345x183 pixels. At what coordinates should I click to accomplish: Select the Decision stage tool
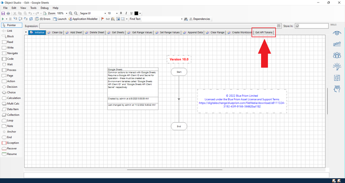tap(12, 87)
